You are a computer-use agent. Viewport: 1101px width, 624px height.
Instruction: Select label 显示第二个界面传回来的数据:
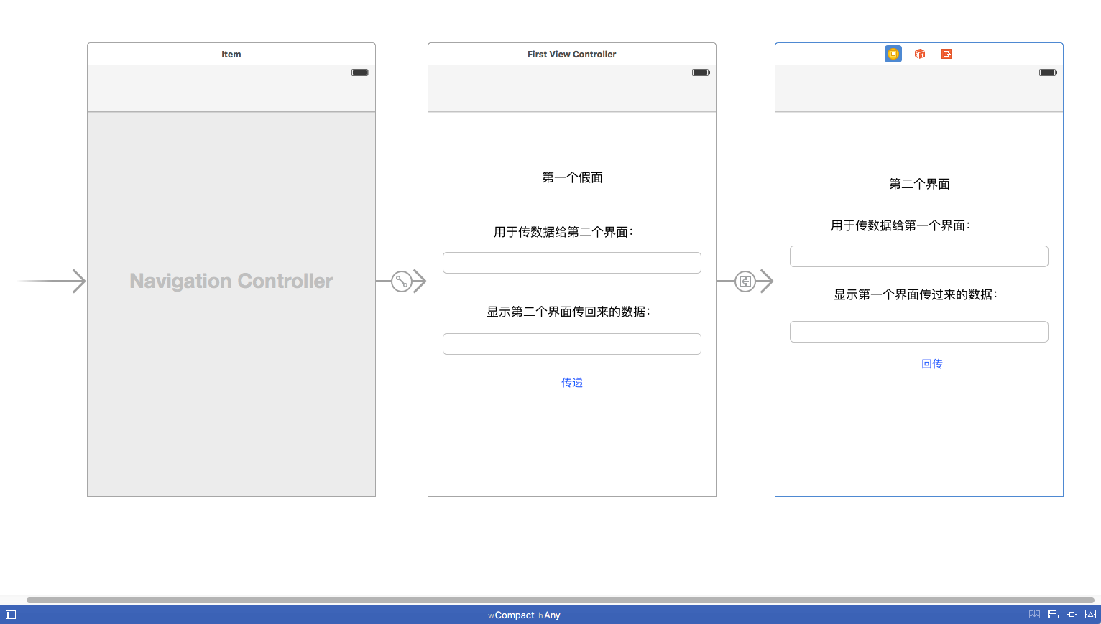568,312
